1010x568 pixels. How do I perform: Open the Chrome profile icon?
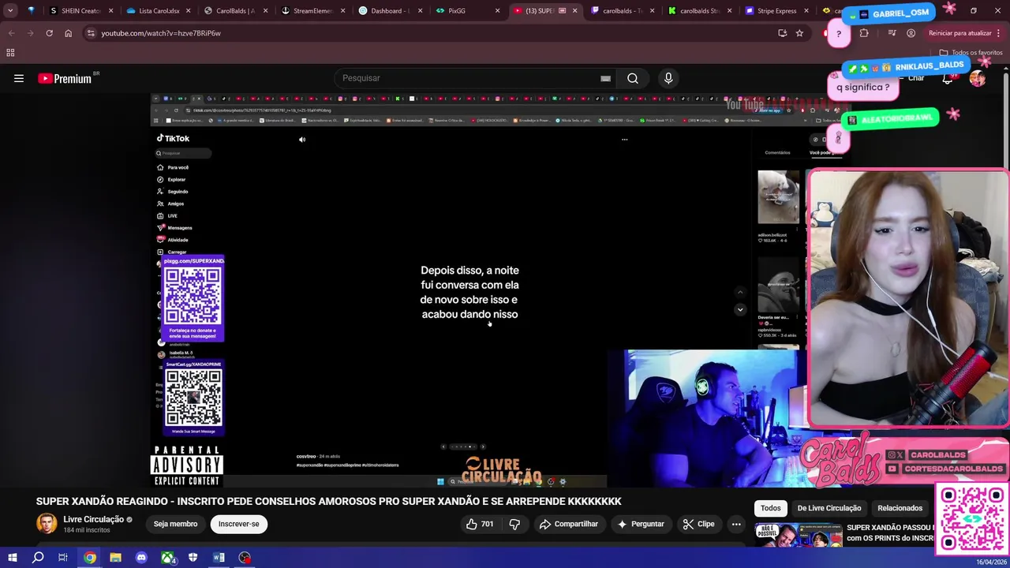[911, 33]
